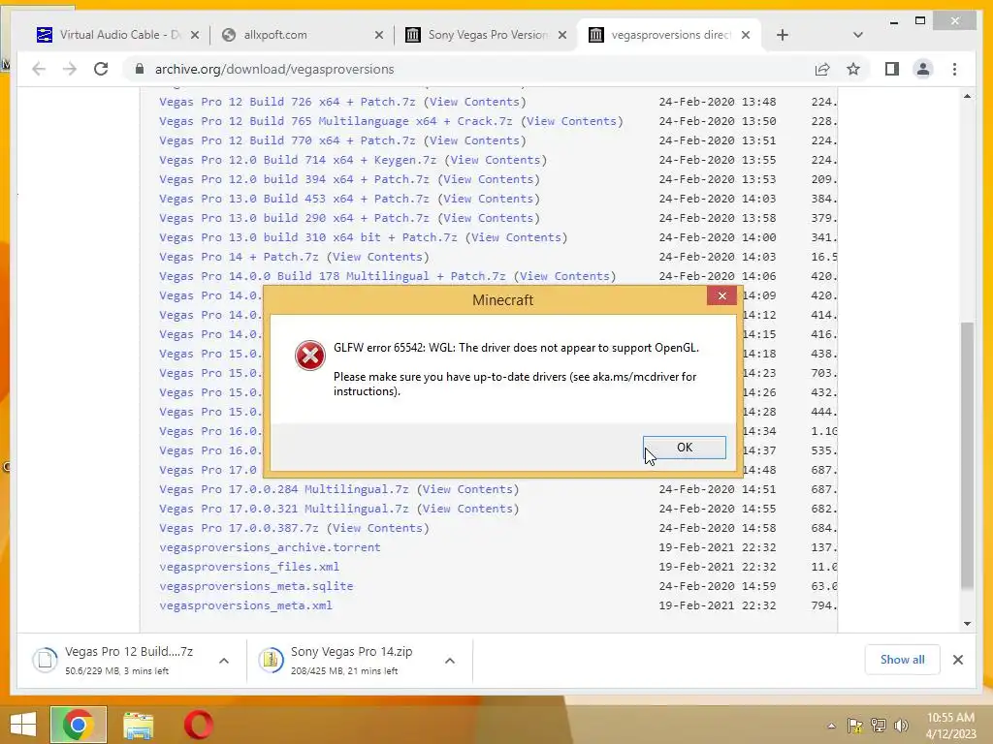The height and width of the screenshot is (744, 993).
Task: Open vegasproversions_meta.xml link
Action: click(x=245, y=605)
